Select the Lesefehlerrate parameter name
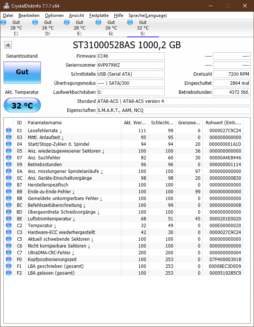Image resolution: width=254 pixels, height=327 pixels. (43, 131)
